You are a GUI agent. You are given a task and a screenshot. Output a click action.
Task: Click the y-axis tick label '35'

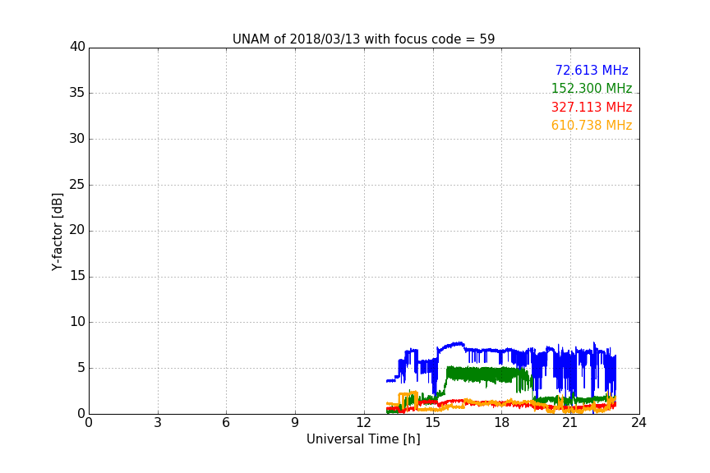[x=77, y=93]
